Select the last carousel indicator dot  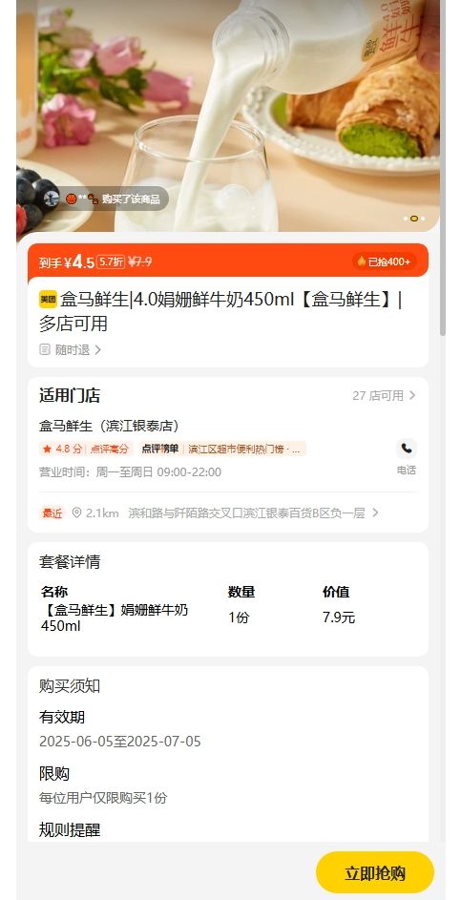point(423,219)
